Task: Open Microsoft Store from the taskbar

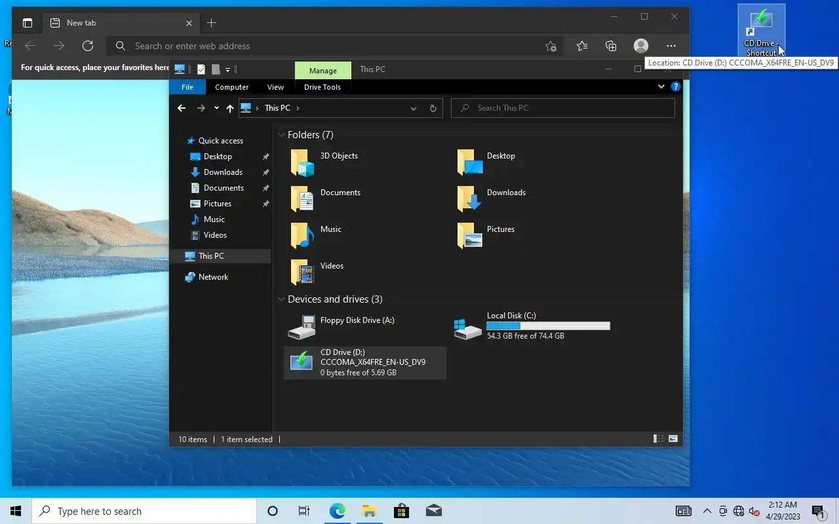Action: 401,511
